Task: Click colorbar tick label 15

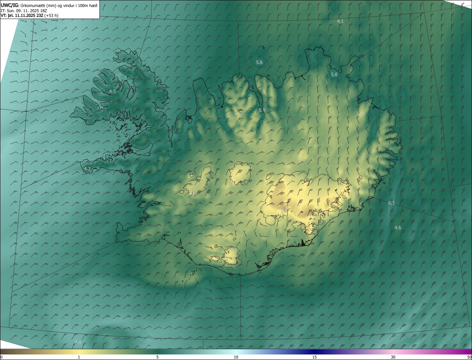Action: [x=315, y=357]
